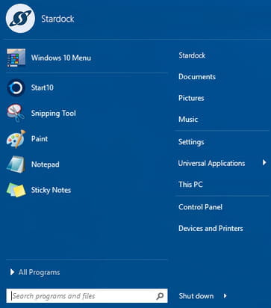Open the Stardock user folder link
The image size is (271, 308).
[x=192, y=55]
